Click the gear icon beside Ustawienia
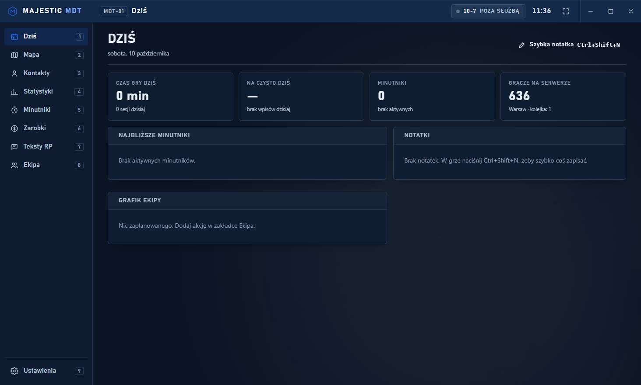Image resolution: width=641 pixels, height=385 pixels. (x=14, y=371)
